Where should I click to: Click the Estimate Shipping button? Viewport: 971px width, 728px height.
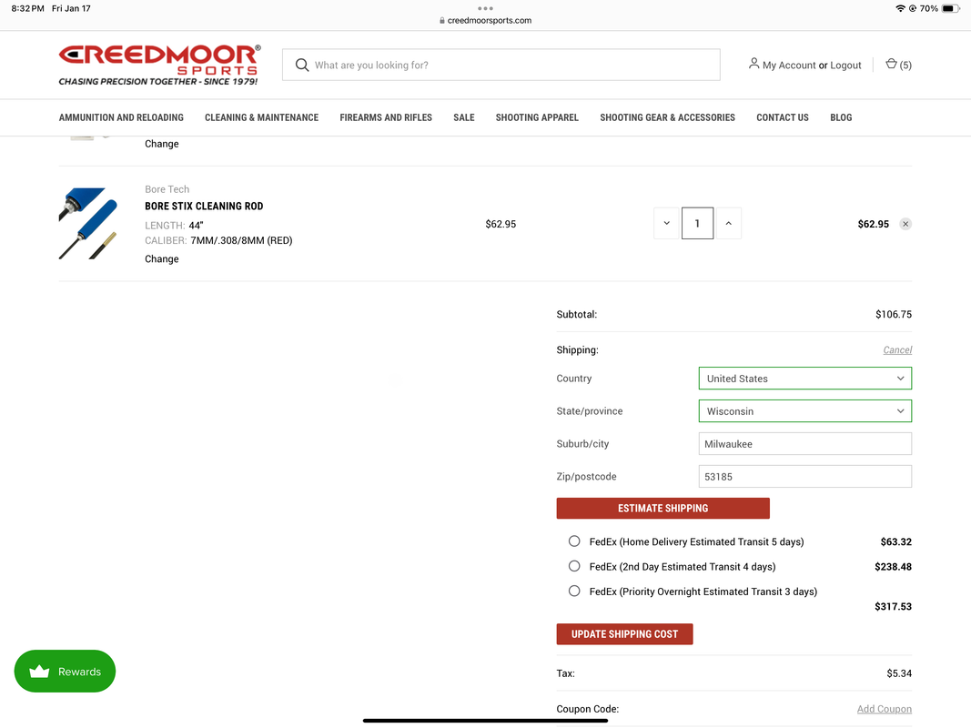click(x=663, y=509)
